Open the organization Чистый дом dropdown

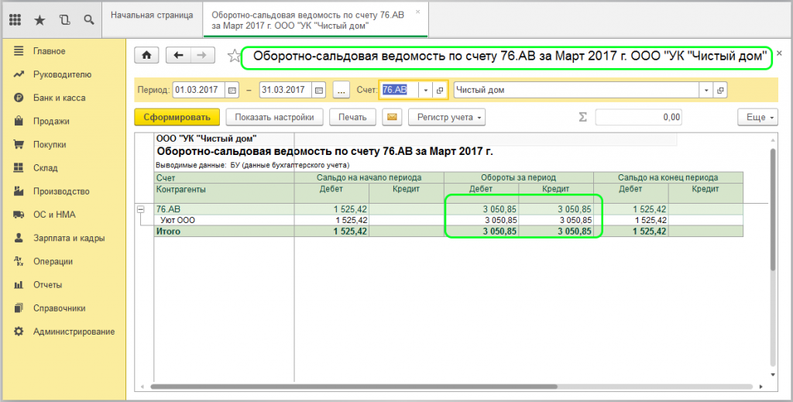click(705, 90)
